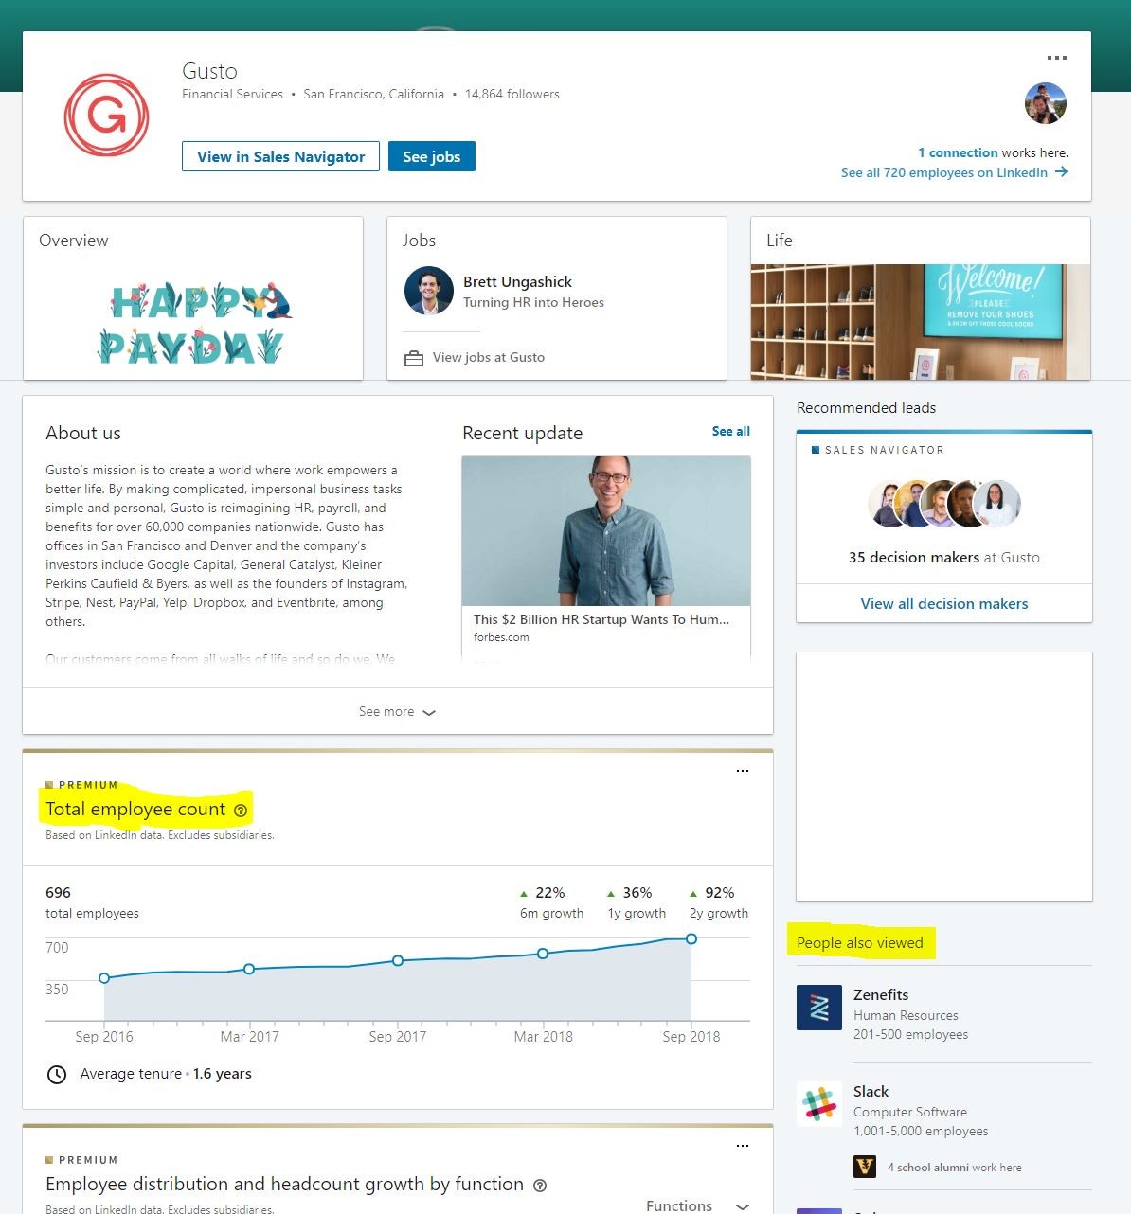Viewport: 1131px width, 1214px height.
Task: Click the Sep 2017 data point on chart
Action: pyautogui.click(x=398, y=960)
